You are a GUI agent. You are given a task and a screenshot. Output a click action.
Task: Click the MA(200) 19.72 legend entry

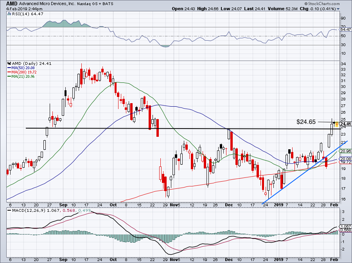coord(24,72)
